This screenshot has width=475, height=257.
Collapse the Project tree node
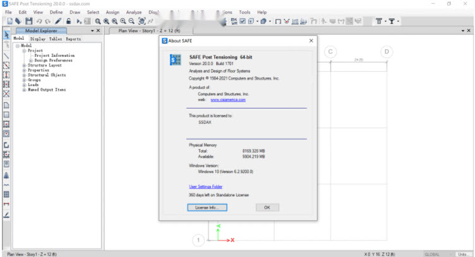coord(24,51)
